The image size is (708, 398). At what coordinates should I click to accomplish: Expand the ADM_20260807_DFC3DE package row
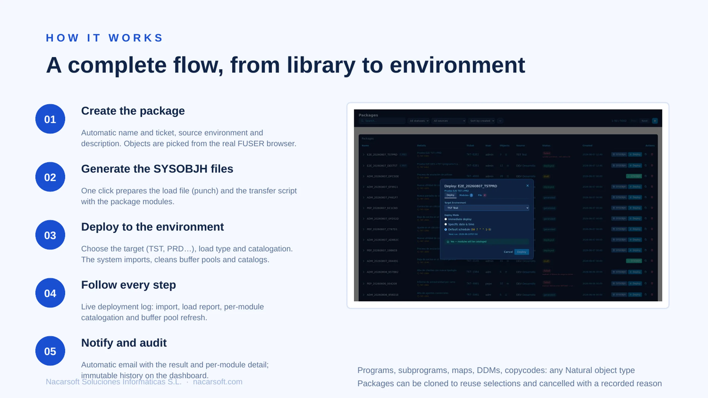point(363,176)
